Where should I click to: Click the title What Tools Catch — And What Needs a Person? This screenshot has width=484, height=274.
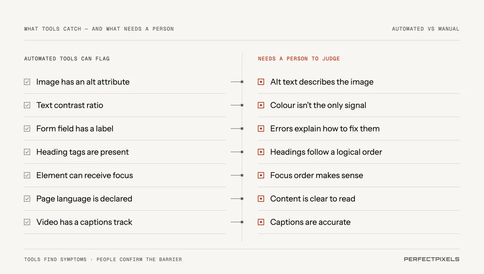99,29
